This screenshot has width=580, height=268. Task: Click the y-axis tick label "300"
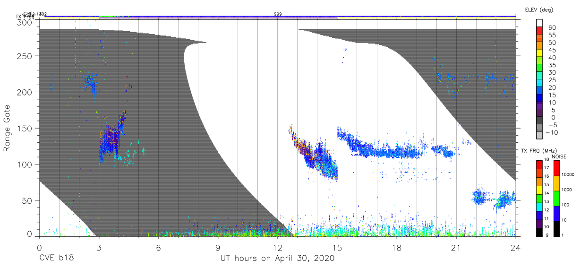pyautogui.click(x=25, y=22)
